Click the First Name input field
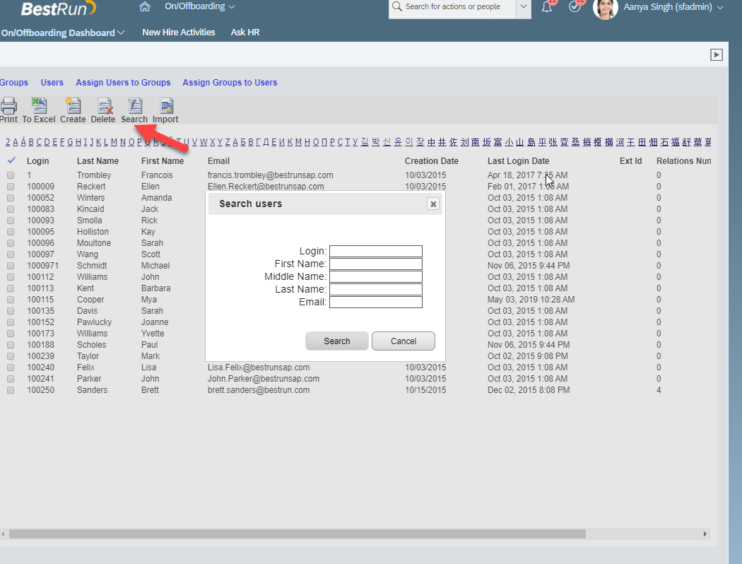 click(x=376, y=264)
